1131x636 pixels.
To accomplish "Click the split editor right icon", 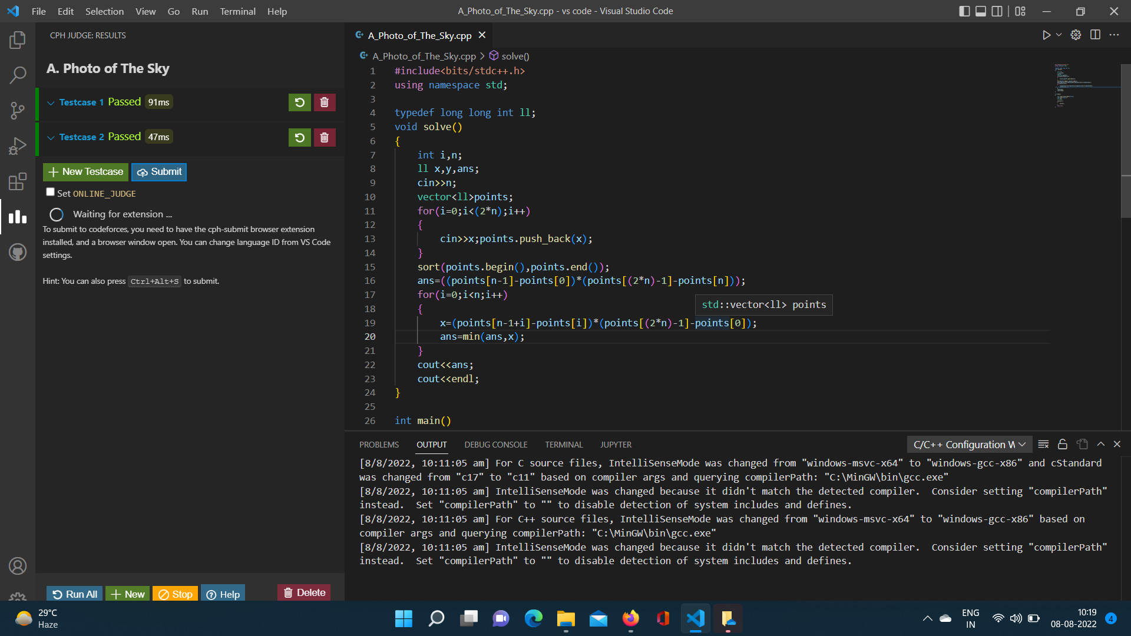I will click(x=1095, y=35).
